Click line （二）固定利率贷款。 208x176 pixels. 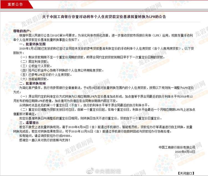(x=34, y=62)
